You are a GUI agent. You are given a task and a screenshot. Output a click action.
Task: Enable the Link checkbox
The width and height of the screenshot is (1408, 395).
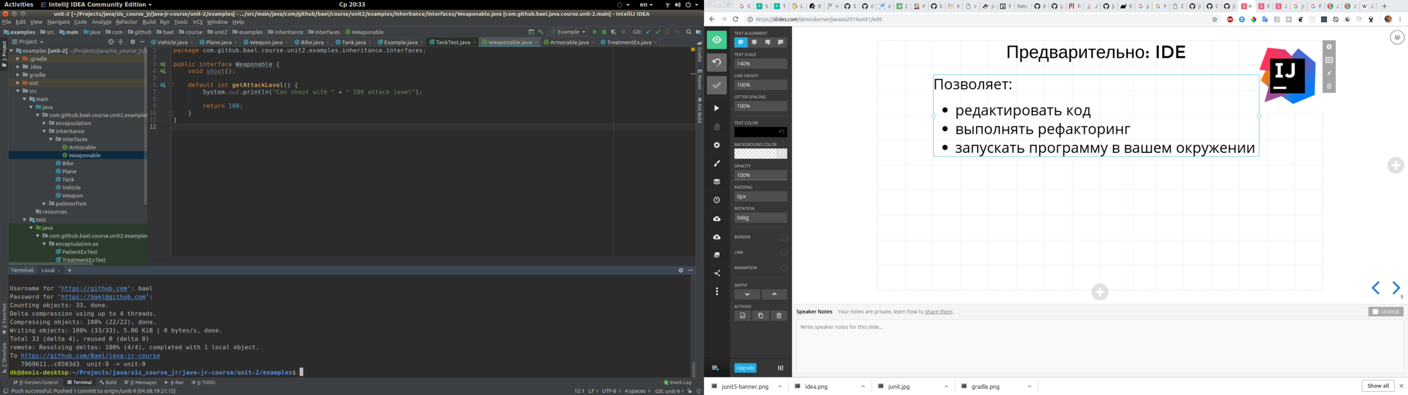click(x=784, y=253)
